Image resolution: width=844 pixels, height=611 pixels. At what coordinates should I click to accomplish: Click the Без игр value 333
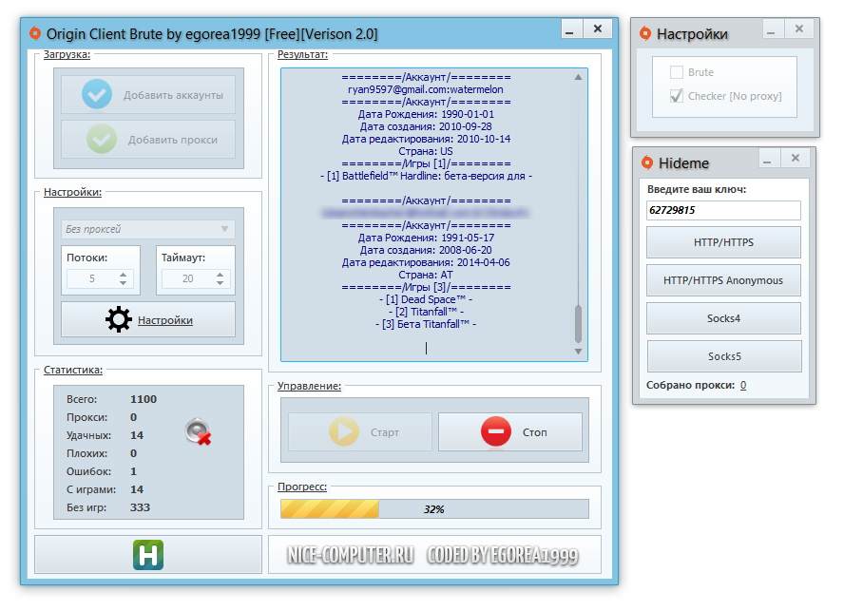(140, 507)
